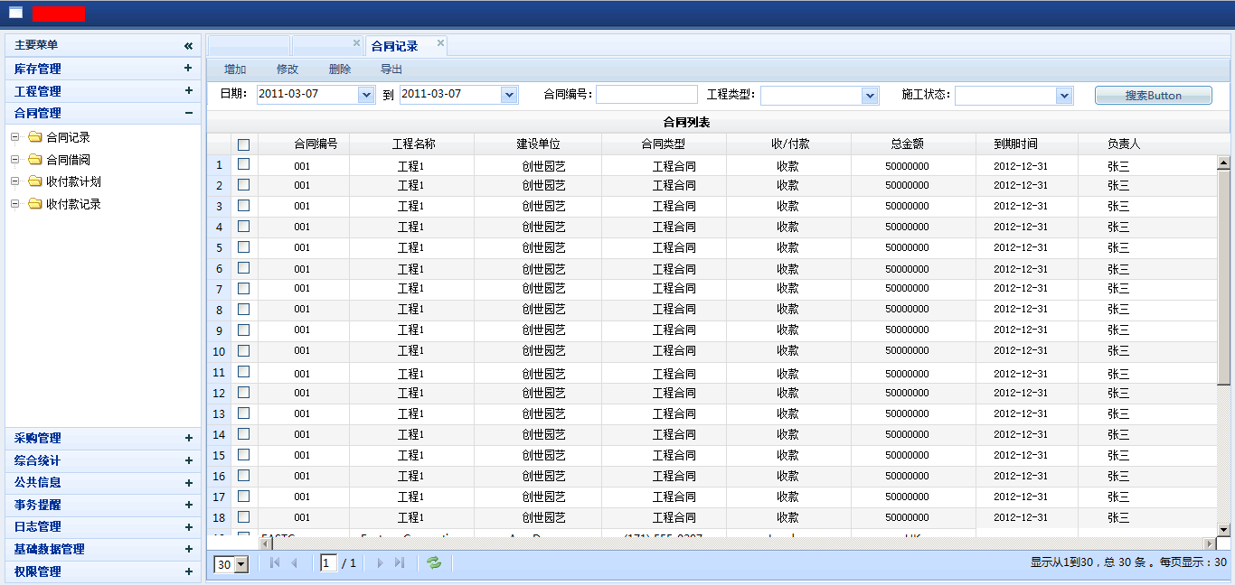Viewport: 1235px width, 585px height.
Task: Open the 施工状态 dropdown
Action: point(1064,96)
